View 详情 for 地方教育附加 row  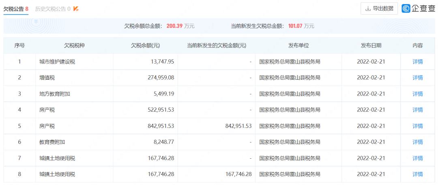(x=418, y=94)
